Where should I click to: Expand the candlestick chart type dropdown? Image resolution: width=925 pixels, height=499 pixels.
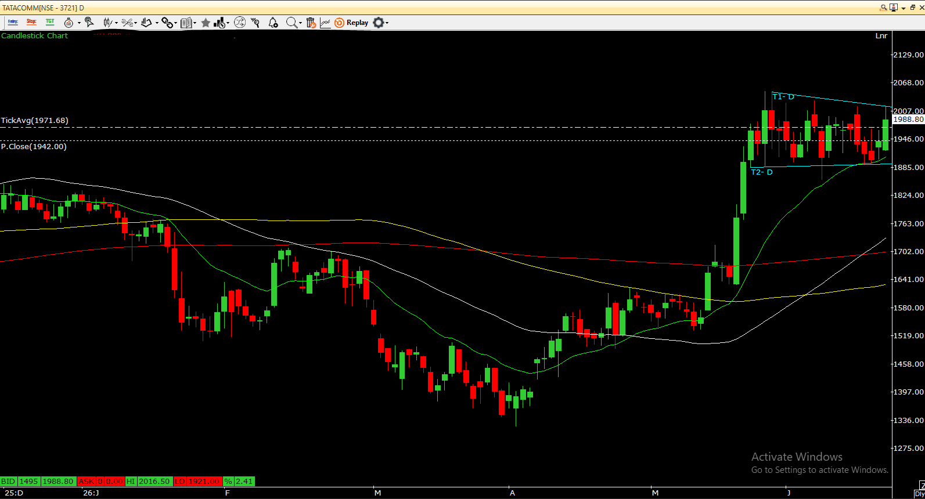(x=116, y=23)
